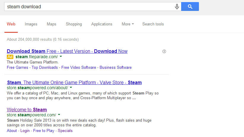Click the steam.fileparade.com URL text
244x137 pixels.
click(37, 57)
